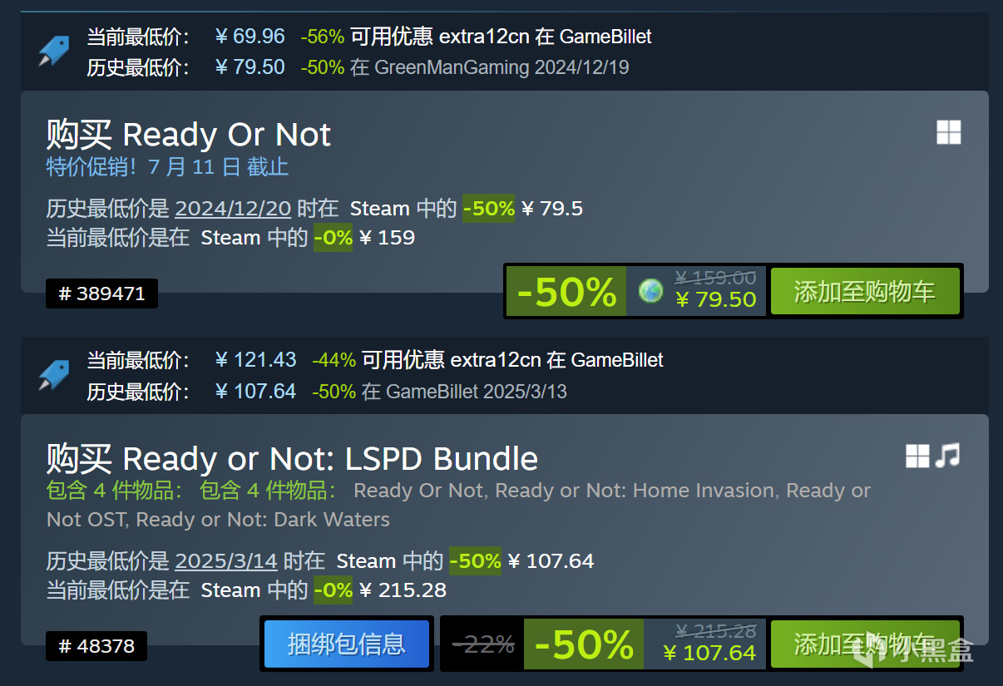
Task: Add the LSPD Bundle to the cart
Action: pos(864,644)
